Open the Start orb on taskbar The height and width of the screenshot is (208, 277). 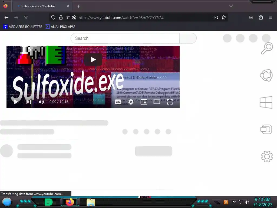pos(7,202)
